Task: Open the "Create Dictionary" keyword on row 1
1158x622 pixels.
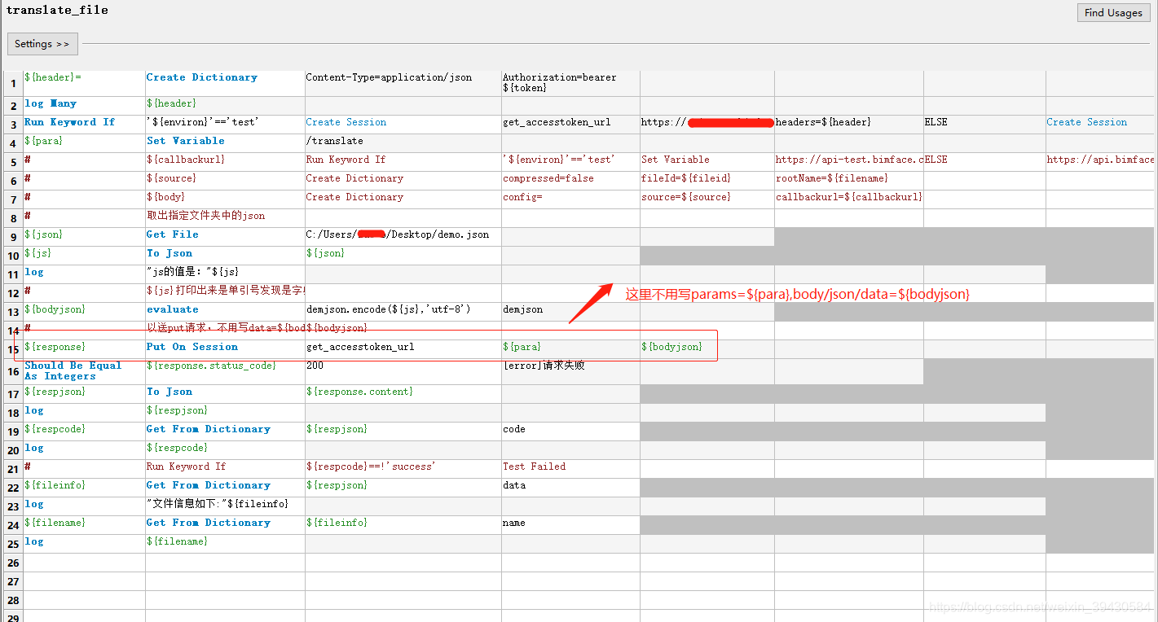Action: point(201,77)
